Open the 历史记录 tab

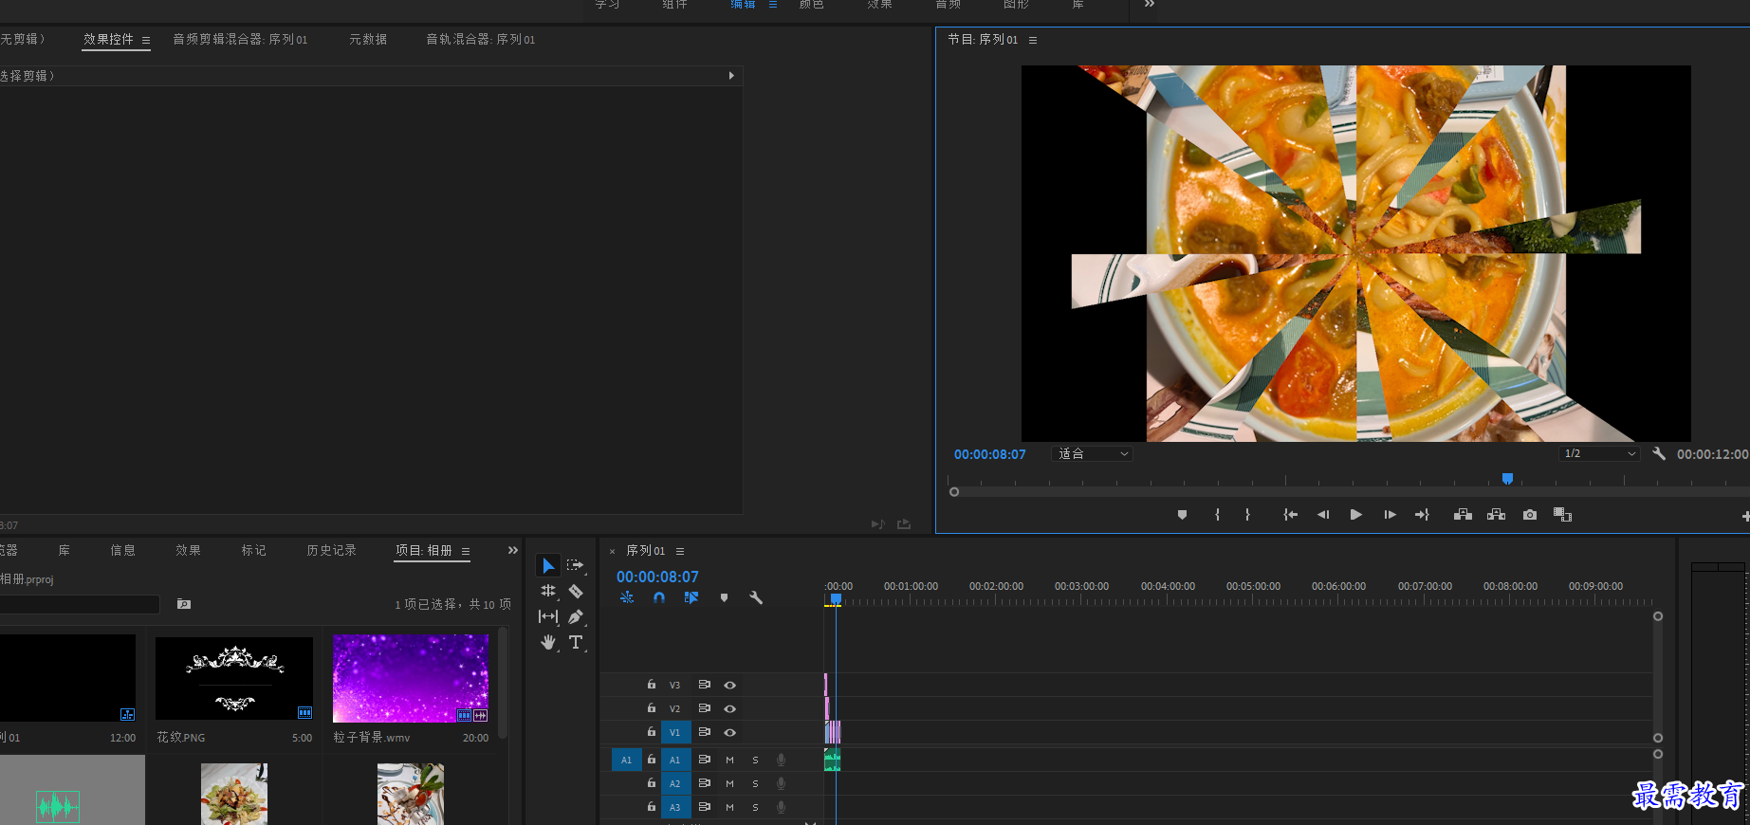coord(331,551)
